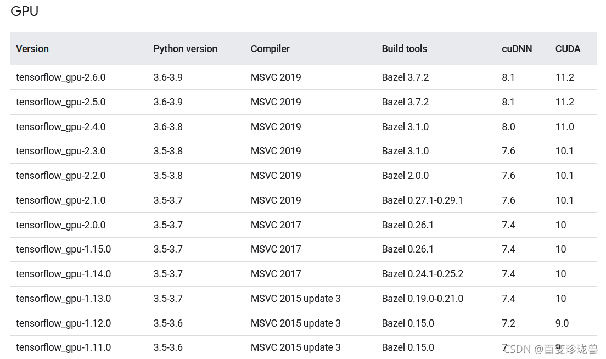Click the Bazel 0.19.0-0.21.0 cell
This screenshot has height=359, width=606.
pyautogui.click(x=423, y=299)
